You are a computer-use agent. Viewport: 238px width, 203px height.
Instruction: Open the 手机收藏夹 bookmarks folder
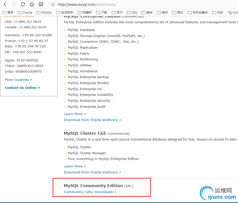click(198, 13)
